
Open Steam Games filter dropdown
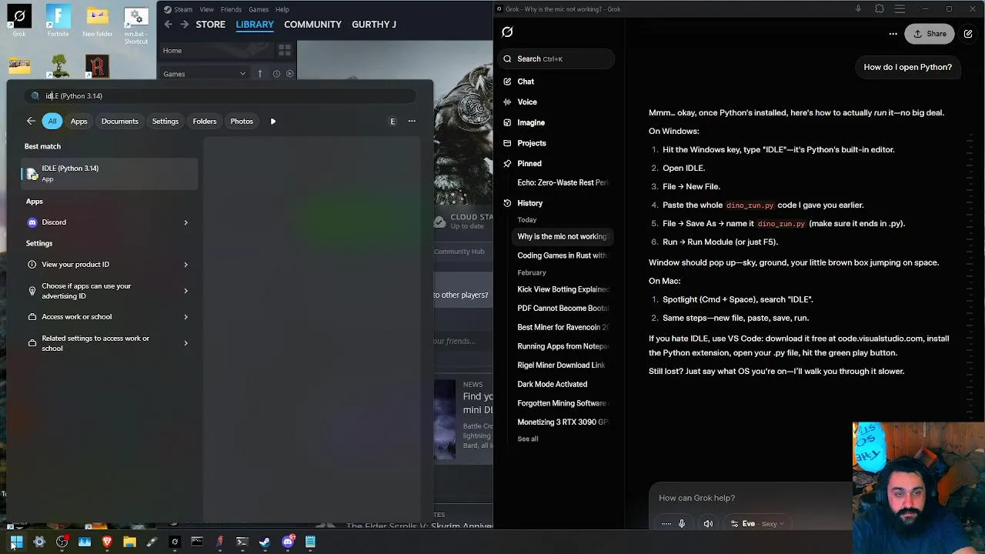(204, 74)
